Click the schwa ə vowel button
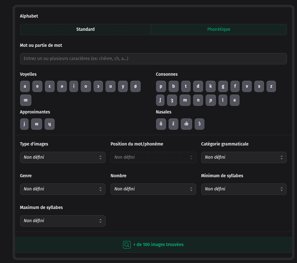This screenshot has height=263, width=297. point(62,86)
